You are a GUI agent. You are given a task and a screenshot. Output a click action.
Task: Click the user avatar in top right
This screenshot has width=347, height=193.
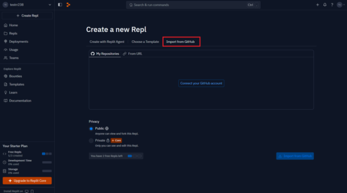pyautogui.click(x=339, y=5)
